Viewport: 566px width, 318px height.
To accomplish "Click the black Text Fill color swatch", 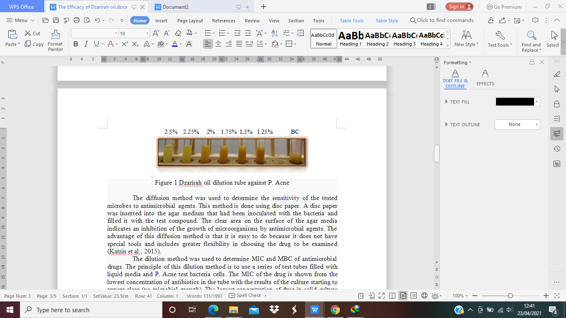I will pos(515,102).
